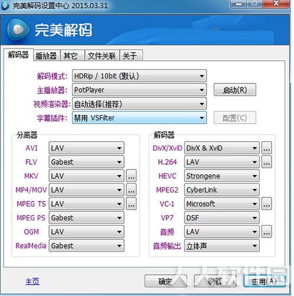Image resolution: width=294 pixels, height=296 pixels.
Task: Open the AVI splitter dropdown
Action: tap(86, 148)
